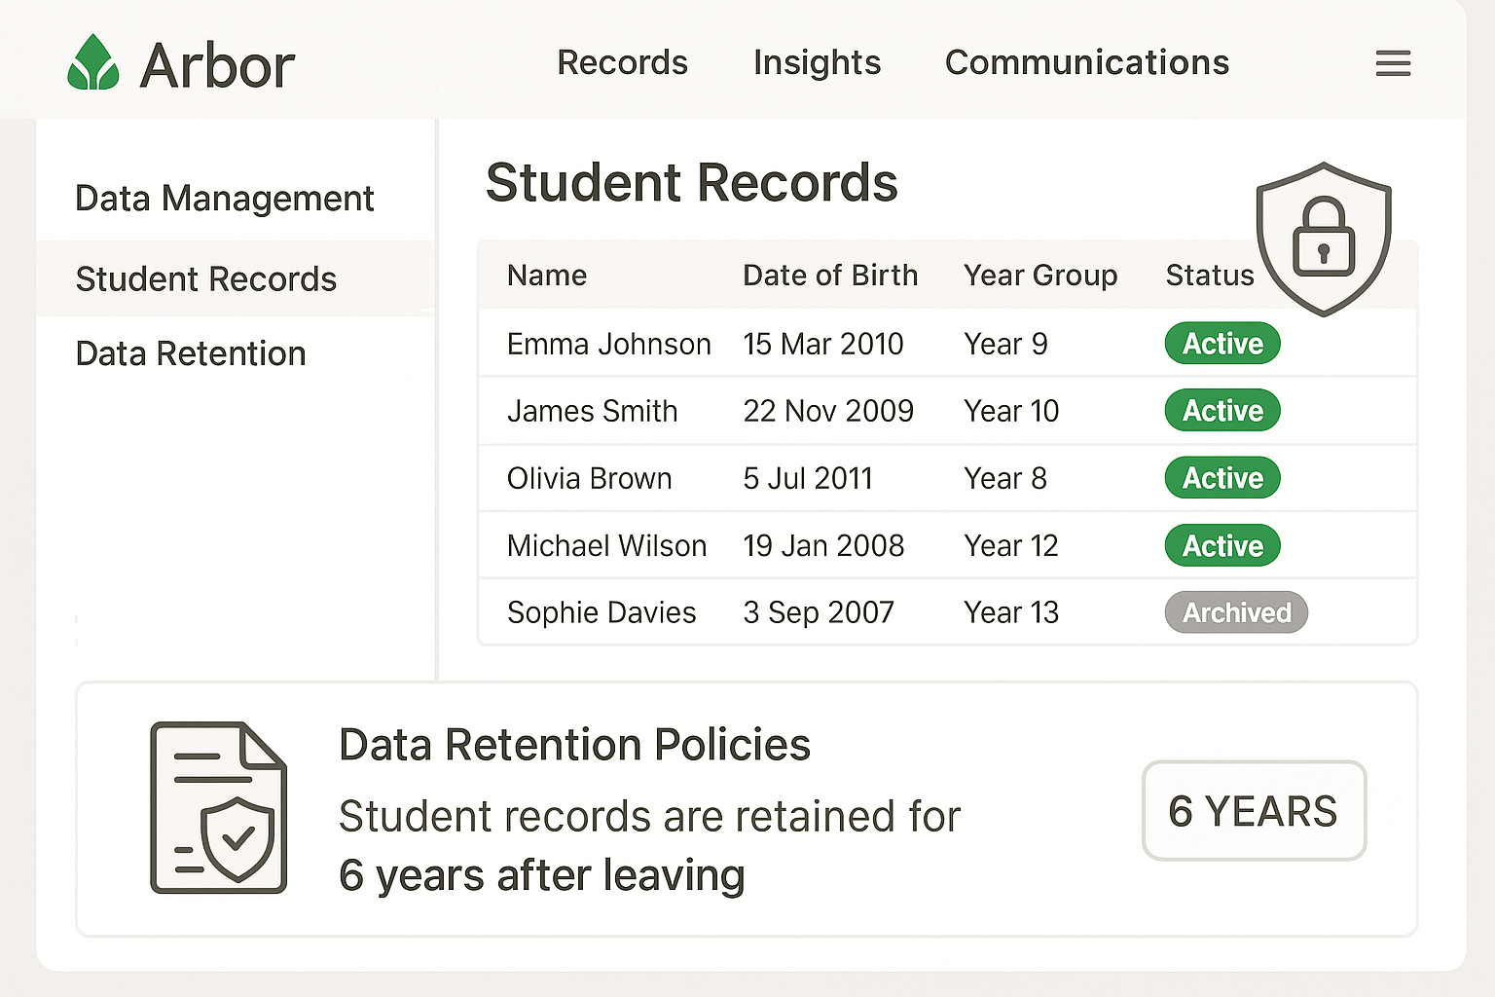Click the date 5 Jul 2011
Viewport: 1495px width, 997px height.
coord(808,478)
